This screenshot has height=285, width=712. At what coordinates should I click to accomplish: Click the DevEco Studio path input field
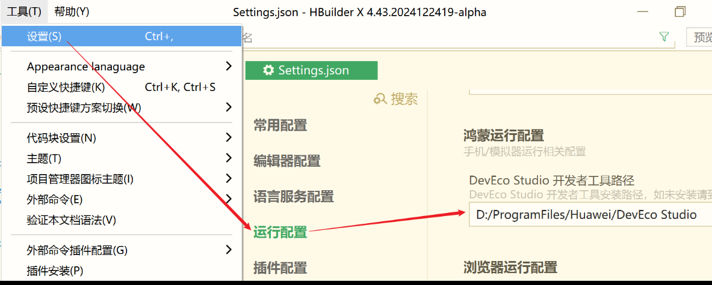click(x=590, y=214)
